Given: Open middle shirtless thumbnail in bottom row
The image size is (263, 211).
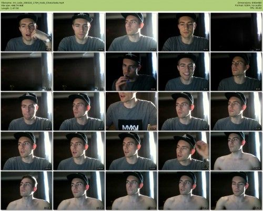Looking at the screenshot, I should pyautogui.click(x=131, y=190).
